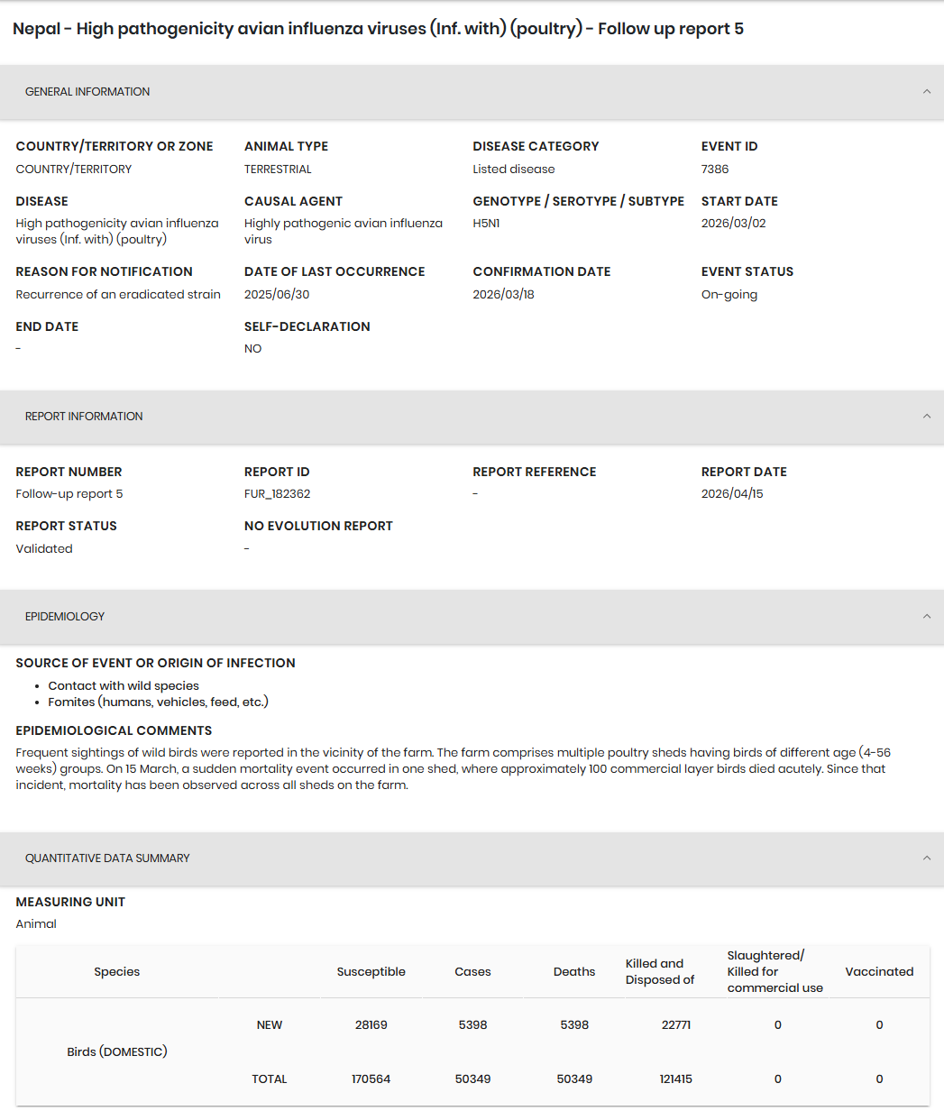Collapse Quantitative Data Summary chevron

pos(927,858)
